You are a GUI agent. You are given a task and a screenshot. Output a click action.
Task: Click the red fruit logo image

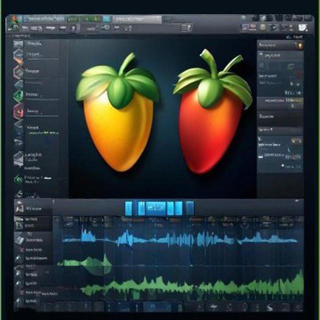[x=212, y=111]
